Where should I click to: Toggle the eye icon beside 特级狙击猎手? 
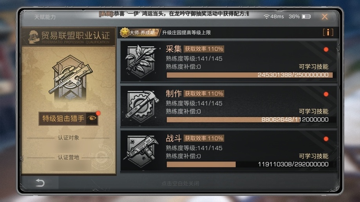(92, 118)
